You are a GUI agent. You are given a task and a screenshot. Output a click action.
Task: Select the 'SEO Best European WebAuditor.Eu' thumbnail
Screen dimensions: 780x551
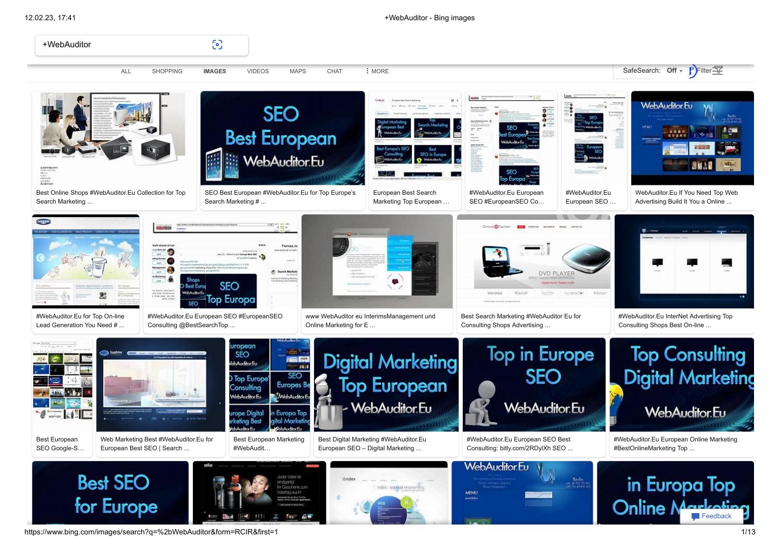282,138
